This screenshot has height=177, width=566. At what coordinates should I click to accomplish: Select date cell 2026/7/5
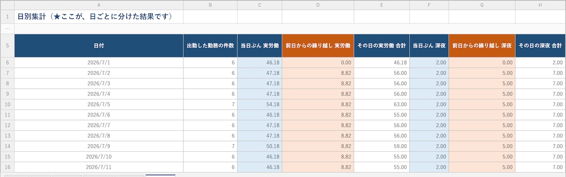(99, 104)
